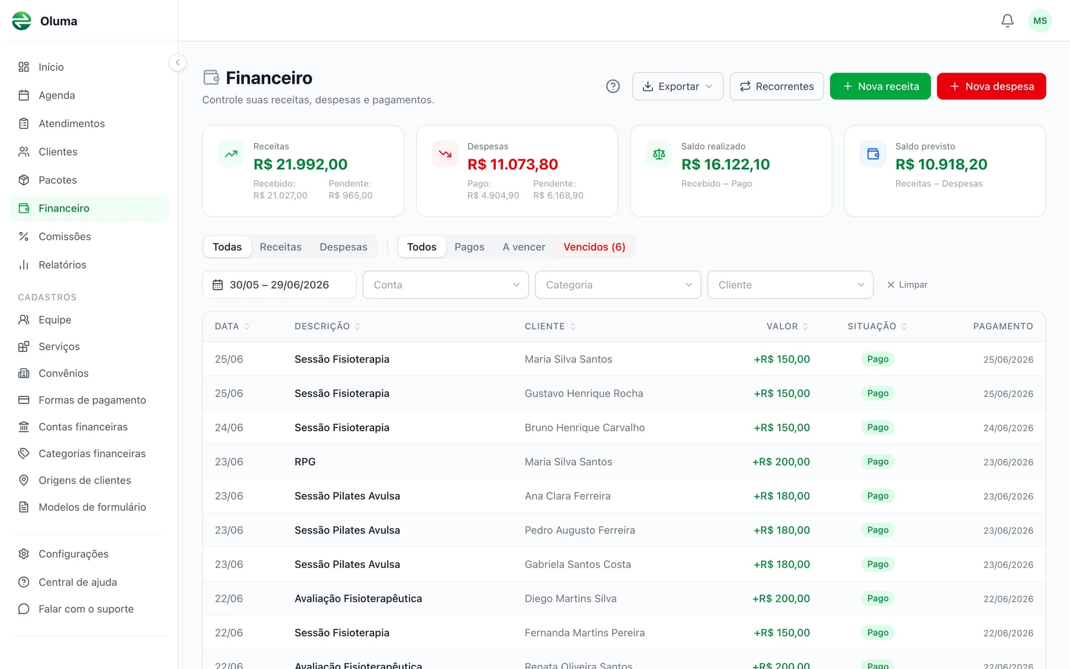The image size is (1070, 669).
Task: Click the Atendimentos clipboard icon
Action: tap(24, 124)
